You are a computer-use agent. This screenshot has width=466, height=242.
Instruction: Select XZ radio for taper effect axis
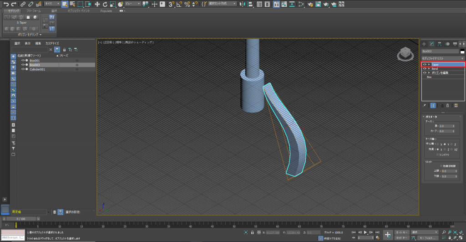click(452, 149)
